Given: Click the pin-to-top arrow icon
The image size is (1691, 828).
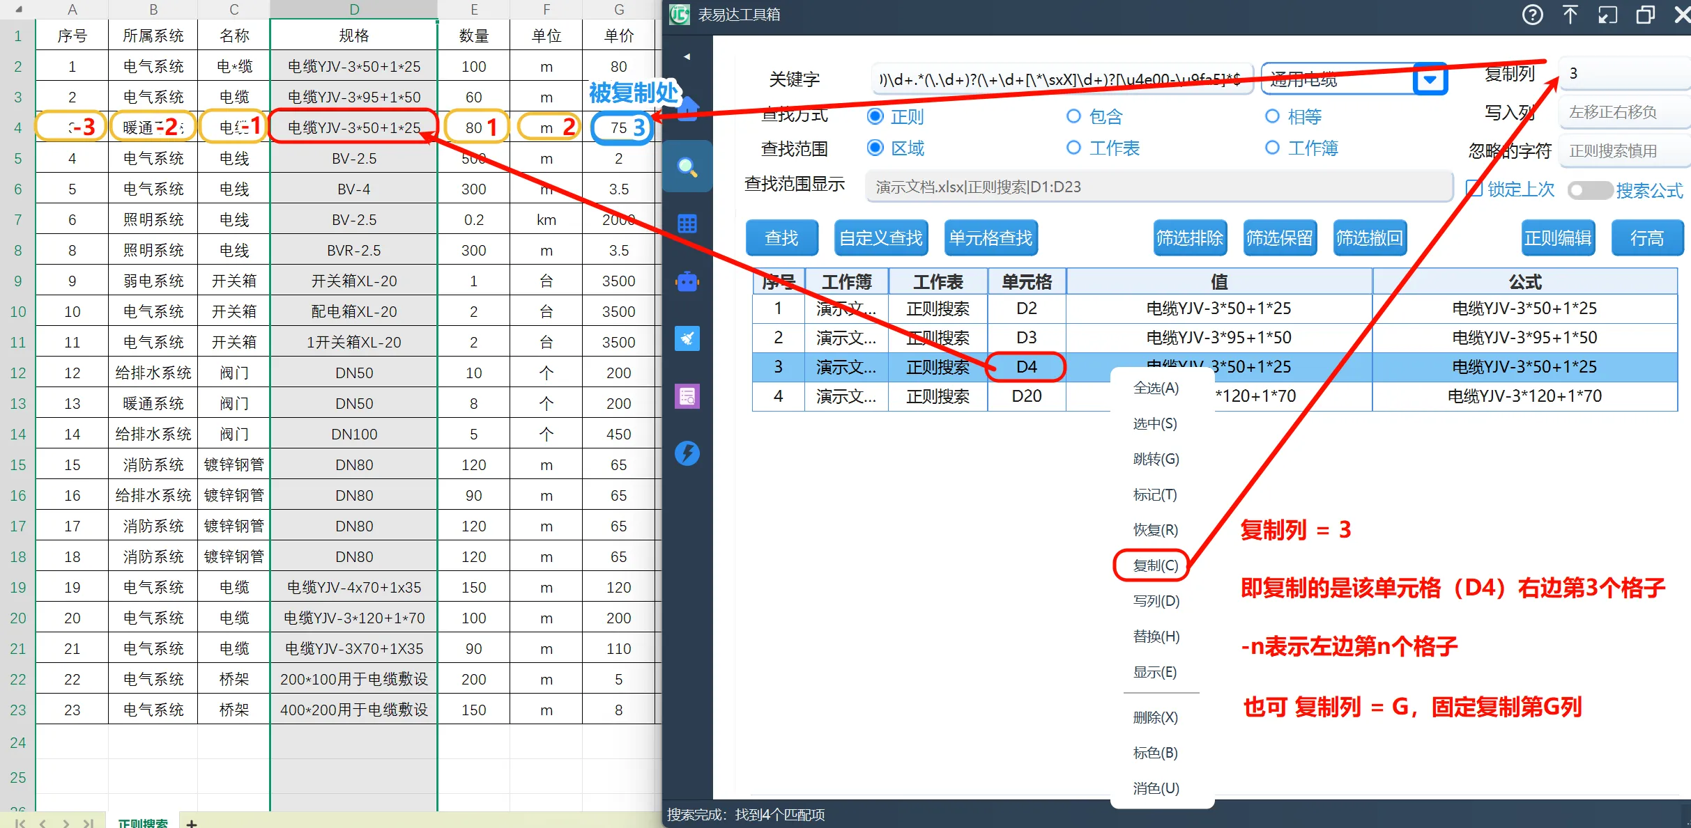Looking at the screenshot, I should (1570, 15).
